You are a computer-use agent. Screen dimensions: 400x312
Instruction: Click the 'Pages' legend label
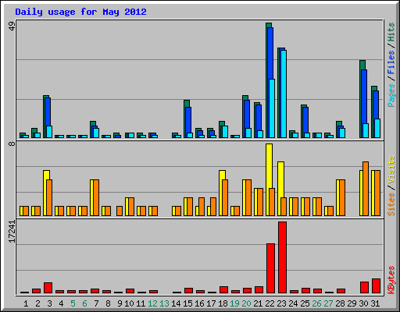[x=391, y=95]
